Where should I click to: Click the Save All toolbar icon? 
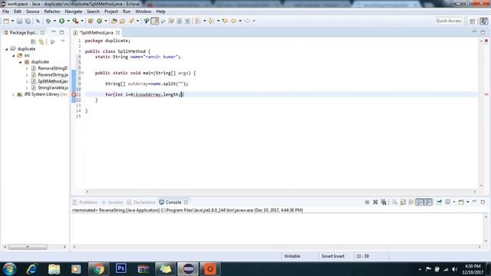28,21
